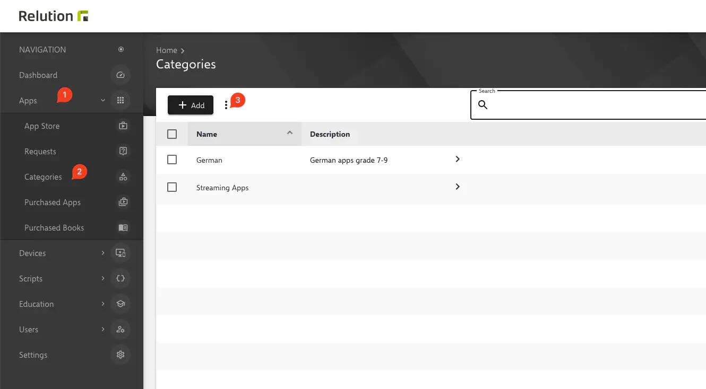Viewport: 706px width, 389px height.
Task: Open Purchased Apps in the sidebar
Action: (53, 202)
